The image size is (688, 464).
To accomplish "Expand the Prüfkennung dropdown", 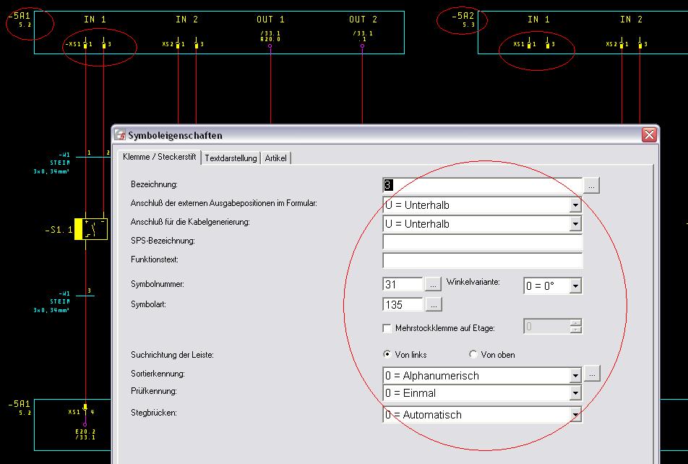I will [x=575, y=393].
